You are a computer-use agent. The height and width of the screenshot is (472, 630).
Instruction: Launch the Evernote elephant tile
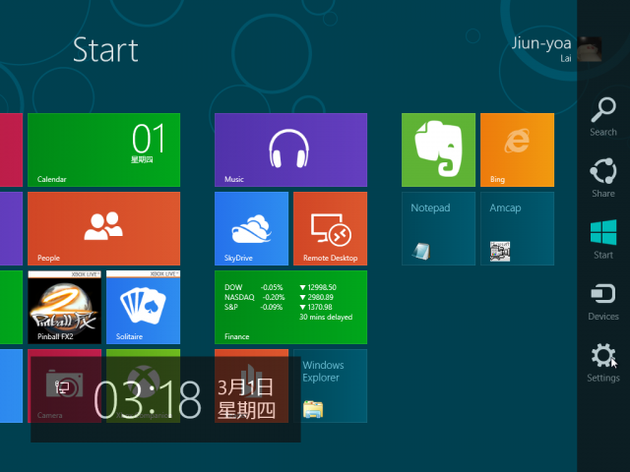coord(438,149)
